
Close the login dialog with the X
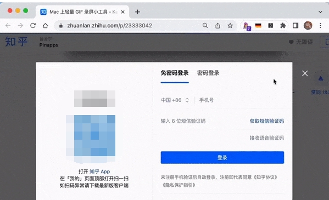tap(305, 73)
